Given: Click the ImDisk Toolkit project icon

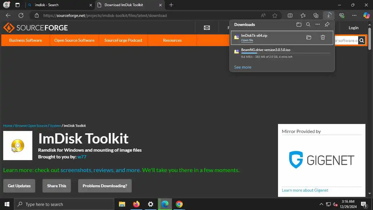Looking at the screenshot, I should click(x=18, y=146).
